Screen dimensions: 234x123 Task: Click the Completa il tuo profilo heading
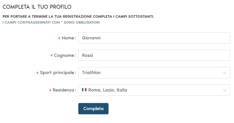click(37, 6)
